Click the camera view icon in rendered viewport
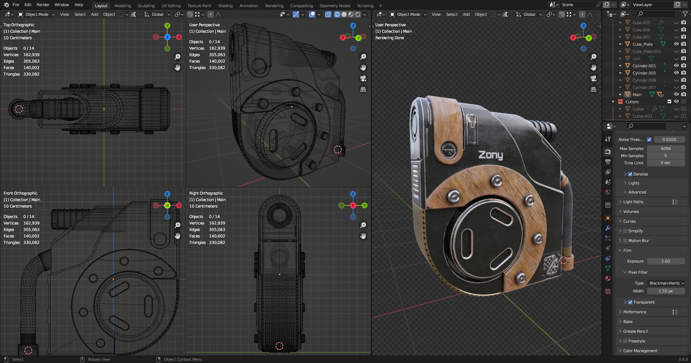This screenshot has height=363, width=691. point(593,78)
